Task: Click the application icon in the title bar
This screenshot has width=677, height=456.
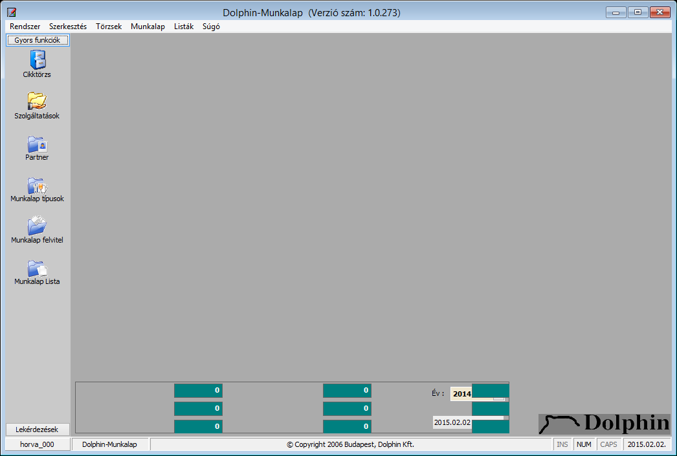Action: pyautogui.click(x=12, y=12)
